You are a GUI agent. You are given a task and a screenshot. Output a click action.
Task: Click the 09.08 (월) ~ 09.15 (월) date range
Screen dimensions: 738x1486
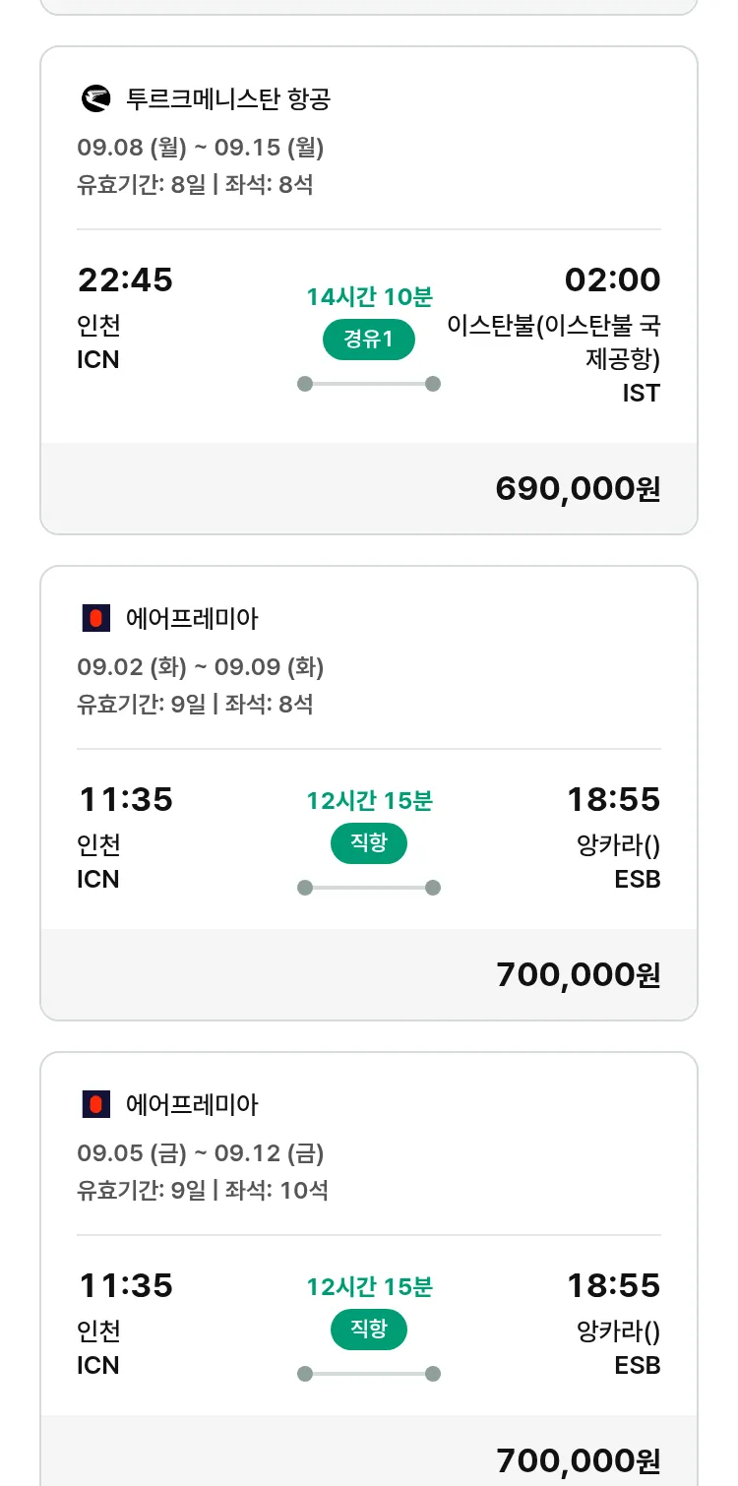(x=201, y=148)
